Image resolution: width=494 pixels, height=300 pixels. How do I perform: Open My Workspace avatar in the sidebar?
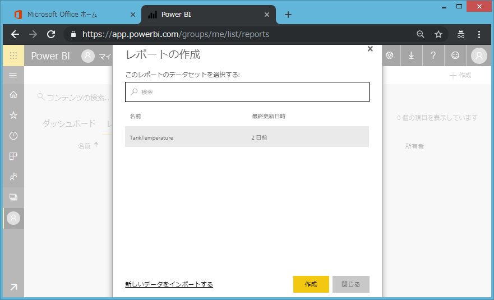coord(13,218)
